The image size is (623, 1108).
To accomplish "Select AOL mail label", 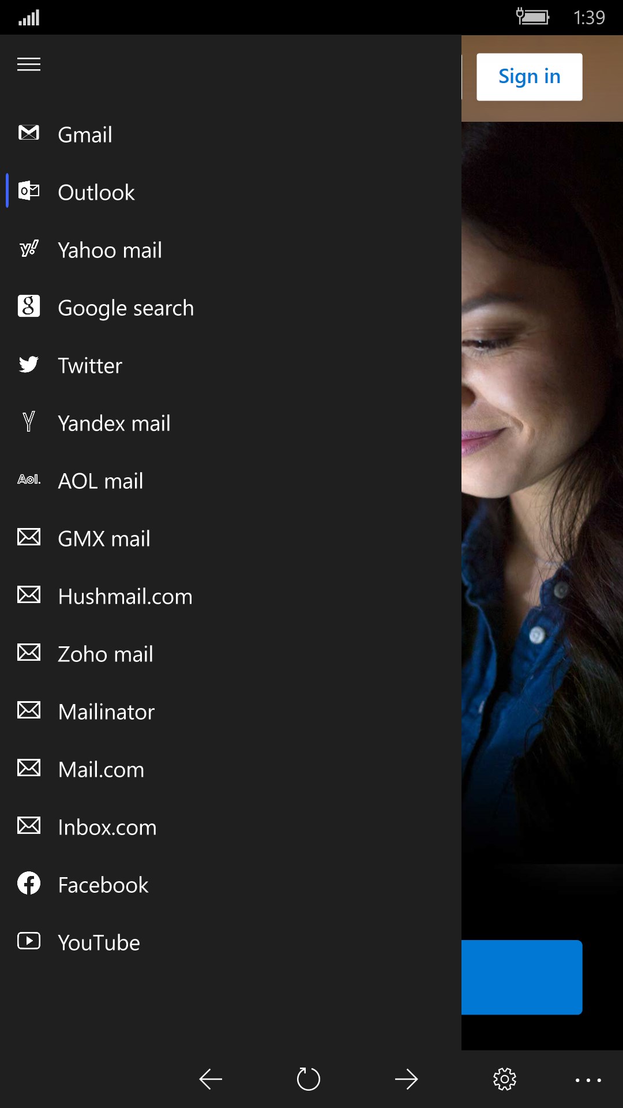I will point(101,481).
